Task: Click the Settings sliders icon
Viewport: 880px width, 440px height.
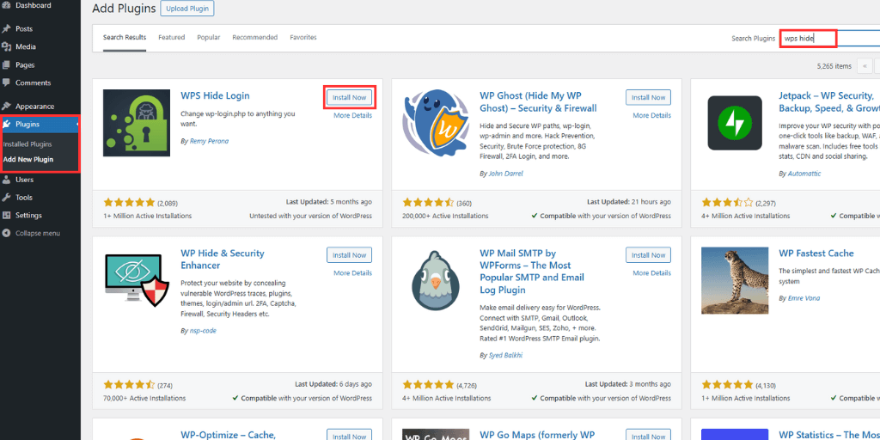Action: point(6,216)
